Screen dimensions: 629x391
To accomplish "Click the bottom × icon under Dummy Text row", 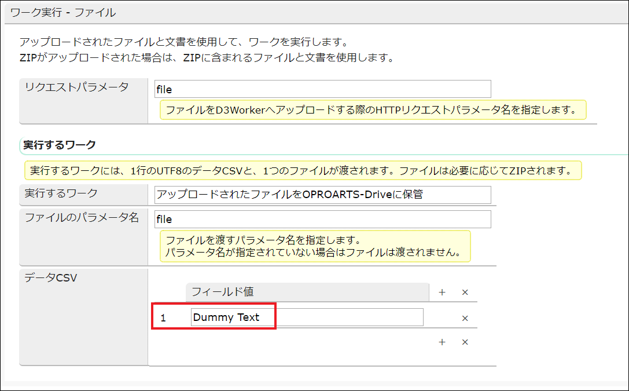I will (465, 342).
